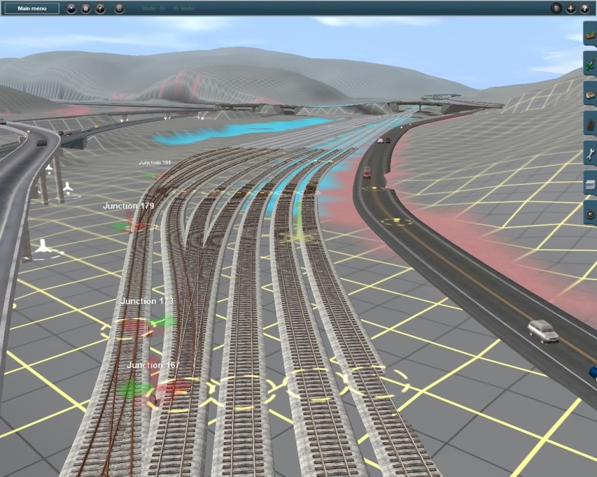The height and width of the screenshot is (477, 597).
Task: Click the blue sphere icon beside Main menu
Action: point(71,8)
